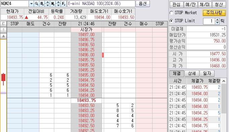This screenshot has width=229, height=132.
Task: Click the tick value input showing 1
Action: coord(209,21)
